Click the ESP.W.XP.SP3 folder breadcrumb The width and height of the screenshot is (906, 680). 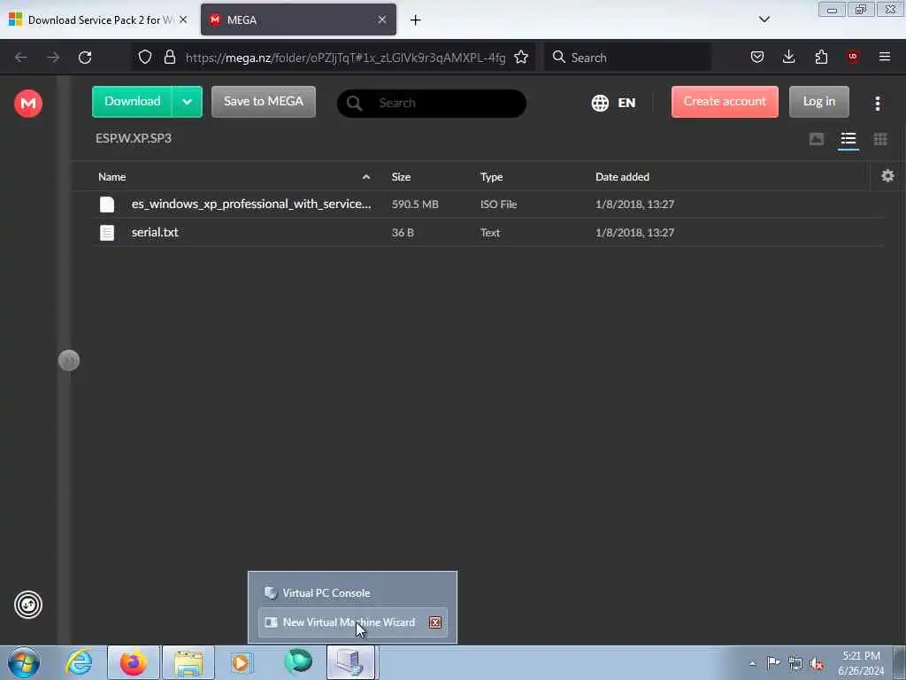[134, 138]
